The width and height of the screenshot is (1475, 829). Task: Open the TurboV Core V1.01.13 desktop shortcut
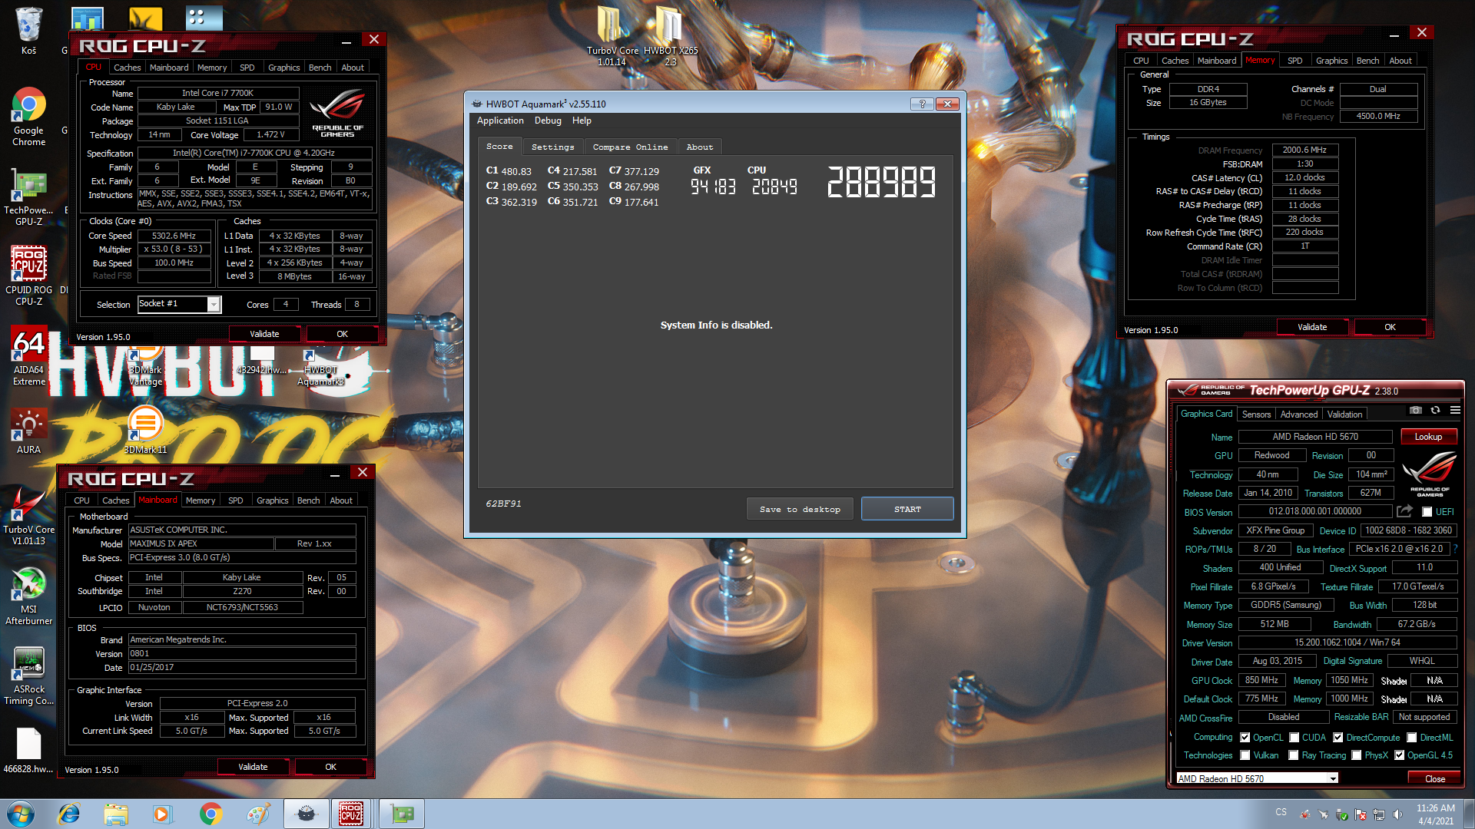pyautogui.click(x=28, y=516)
